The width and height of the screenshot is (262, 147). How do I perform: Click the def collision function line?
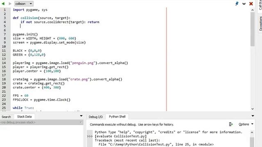(42, 18)
